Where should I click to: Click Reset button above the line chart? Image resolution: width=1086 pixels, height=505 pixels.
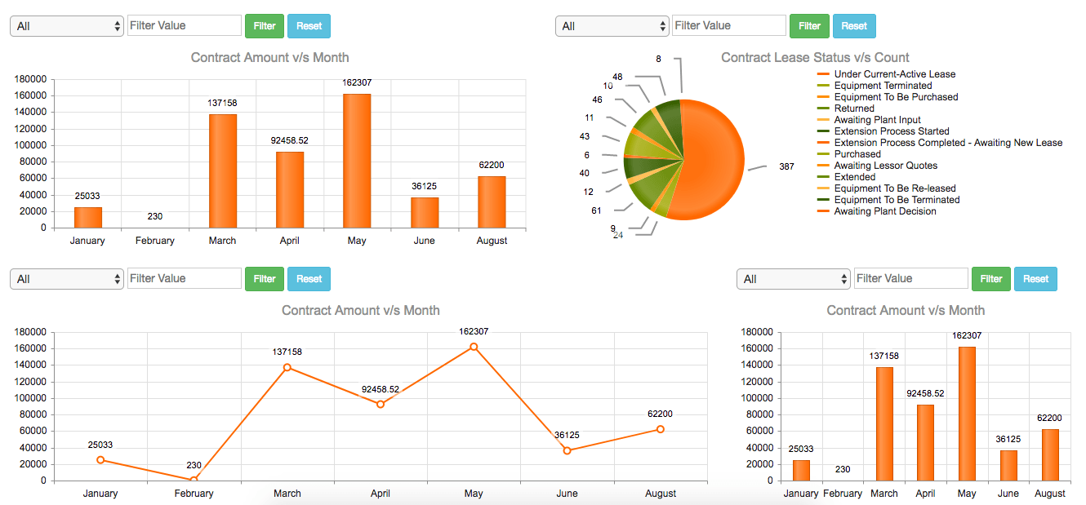(x=309, y=279)
